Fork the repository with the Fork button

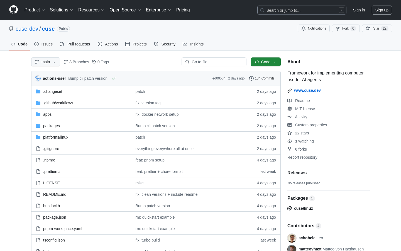point(346,28)
